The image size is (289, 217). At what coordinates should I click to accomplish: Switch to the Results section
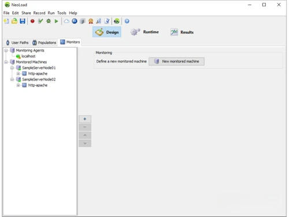[x=182, y=32]
